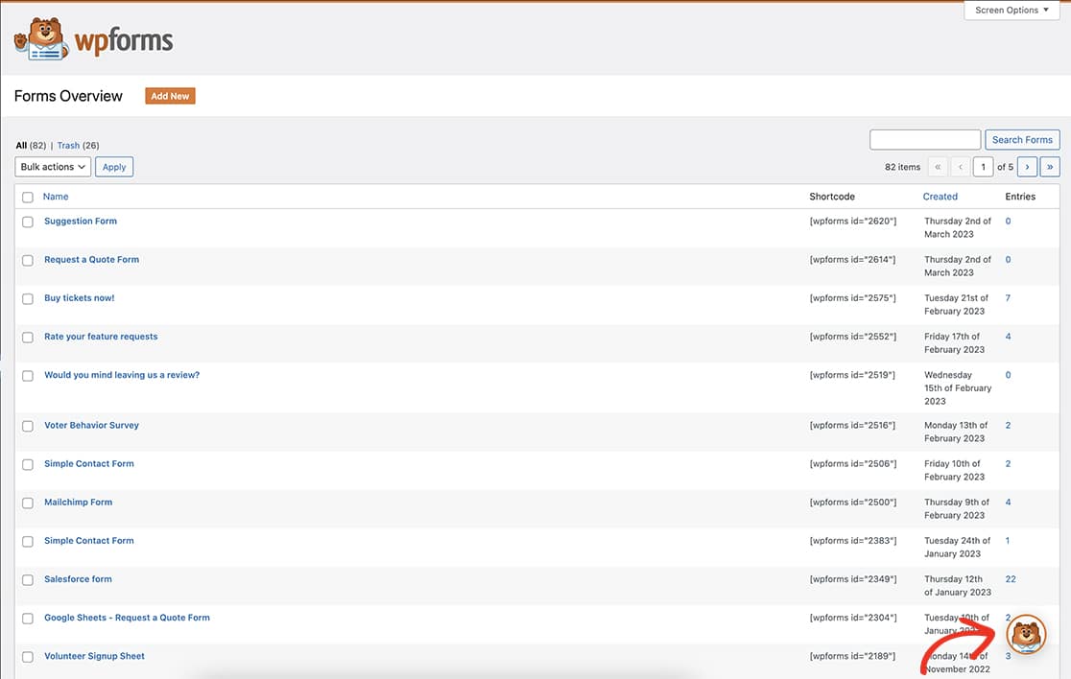Image resolution: width=1071 pixels, height=679 pixels.
Task: Open the floating bear help icon
Action: click(1026, 634)
